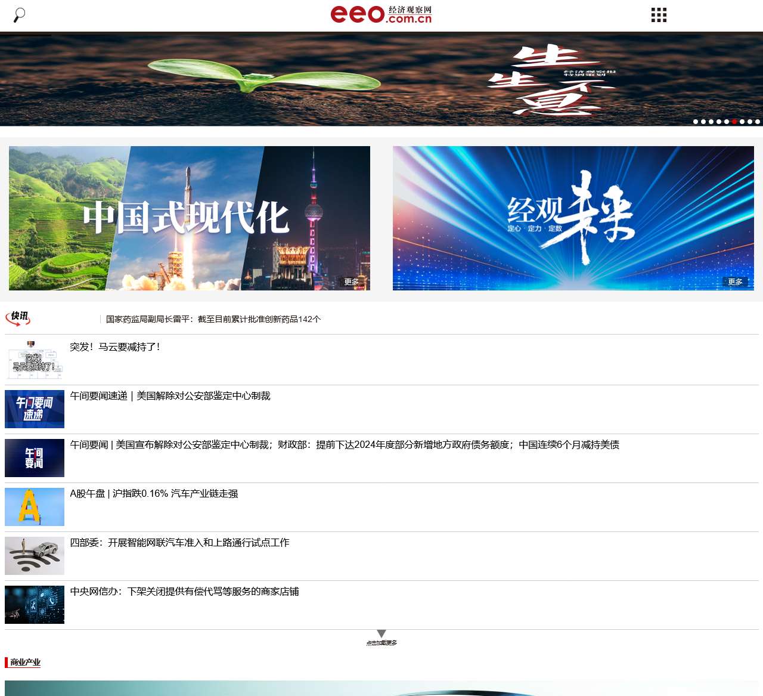Click the 午间要闻 dark blue thumbnail
This screenshot has height=696, width=763.
[35, 458]
